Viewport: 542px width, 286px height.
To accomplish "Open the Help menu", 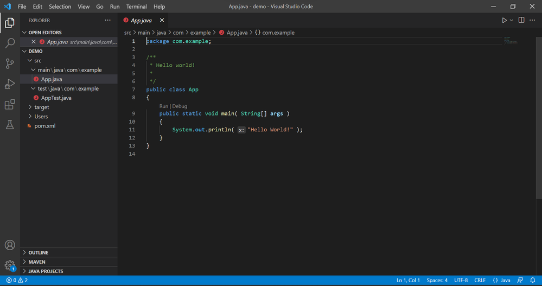I will pos(159,6).
